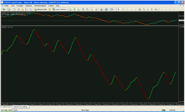Click the zoom in magnifier
This screenshot has height=112, width=185.
click(83, 9)
